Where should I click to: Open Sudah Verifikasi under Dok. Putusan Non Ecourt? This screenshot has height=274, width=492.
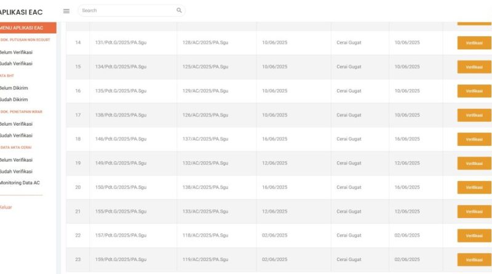[x=16, y=63]
